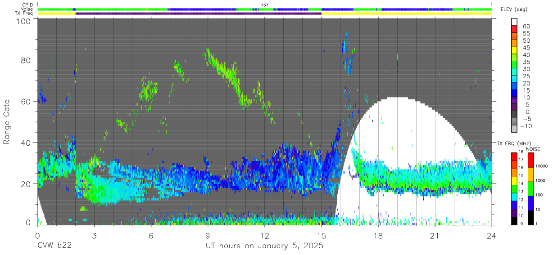Click the 6 tick on UT hours axis

point(151,236)
